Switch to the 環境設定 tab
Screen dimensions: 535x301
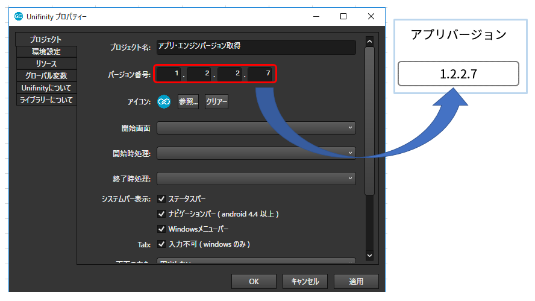point(46,52)
